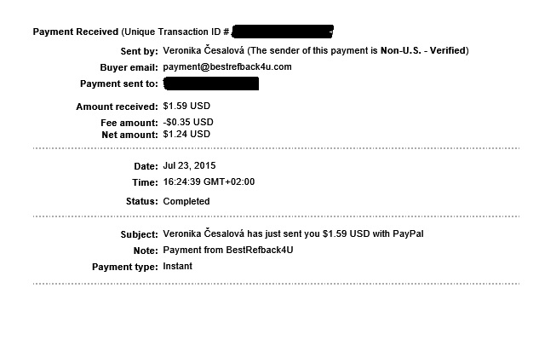Select the redacted transaction ID bar
The height and width of the screenshot is (340, 539).
pyautogui.click(x=283, y=32)
